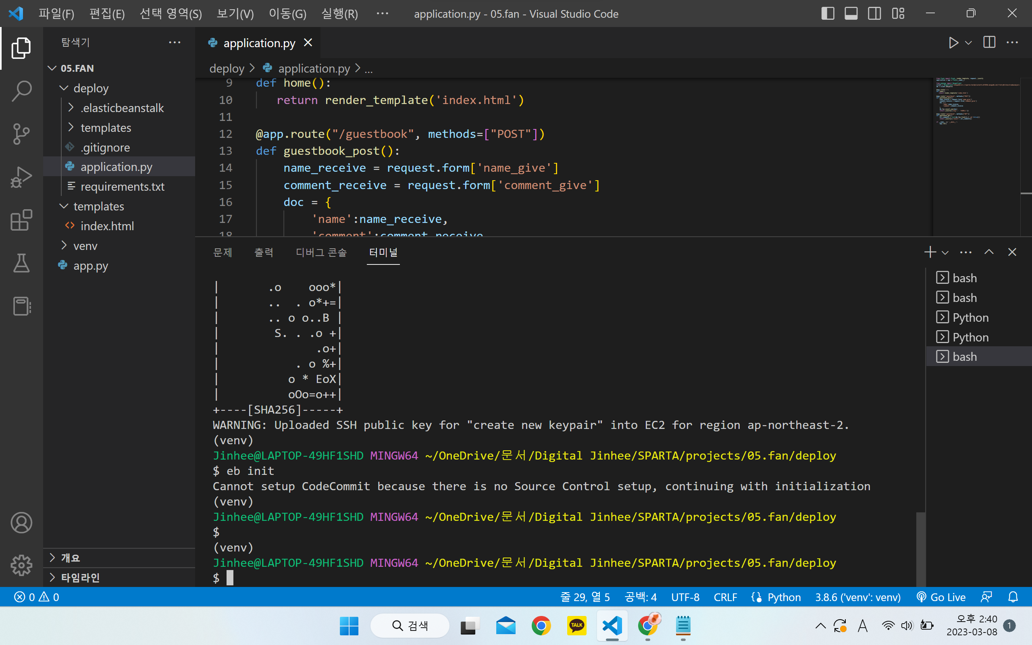Open the Run and Debug view
Image resolution: width=1032 pixels, height=645 pixels.
point(21,177)
